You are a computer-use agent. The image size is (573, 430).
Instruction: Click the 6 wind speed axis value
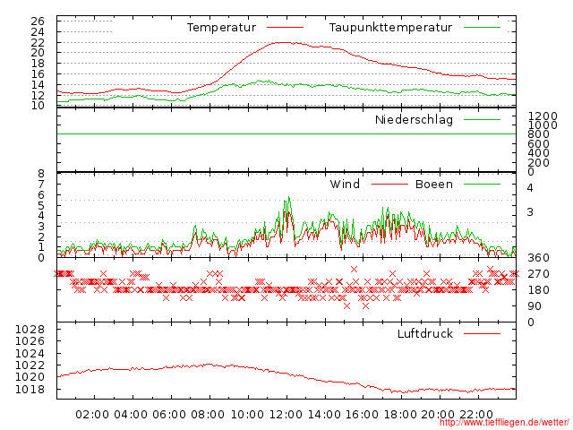pyautogui.click(x=41, y=195)
